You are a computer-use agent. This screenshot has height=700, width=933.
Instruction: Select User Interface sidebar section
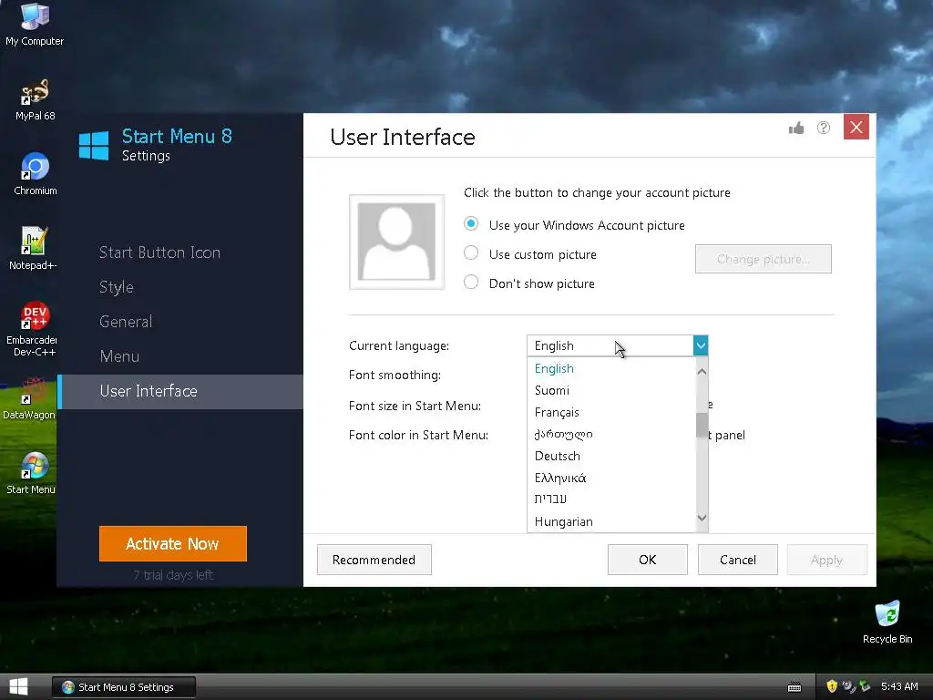pyautogui.click(x=180, y=391)
